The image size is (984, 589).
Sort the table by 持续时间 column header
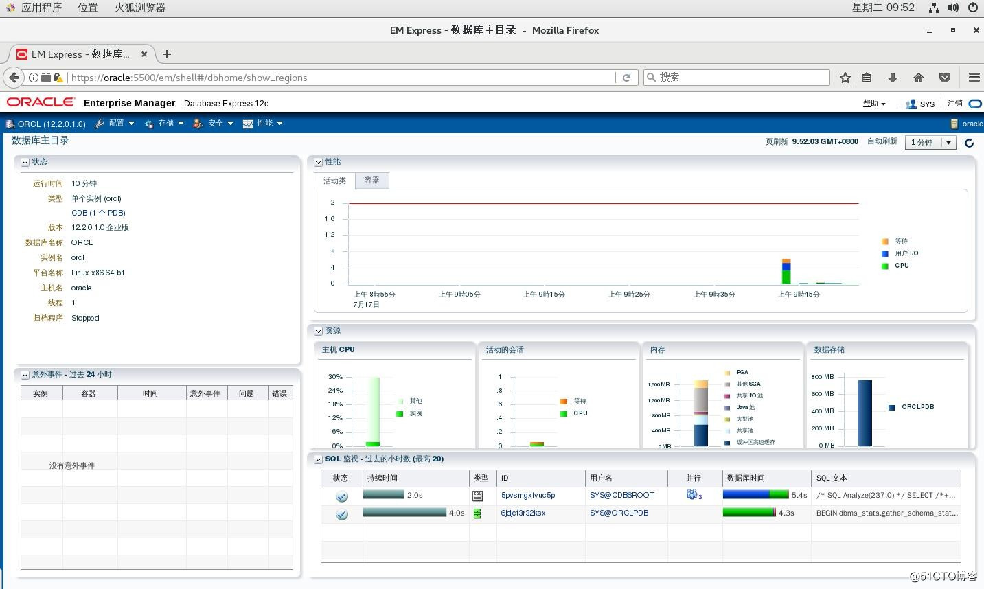(416, 478)
